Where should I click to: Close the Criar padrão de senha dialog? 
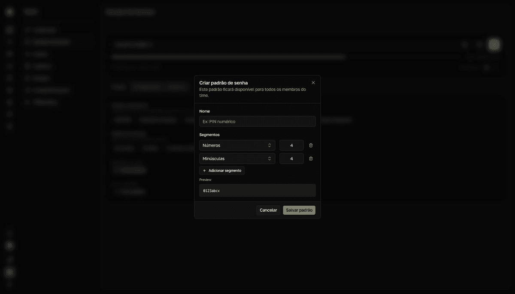[x=313, y=83]
